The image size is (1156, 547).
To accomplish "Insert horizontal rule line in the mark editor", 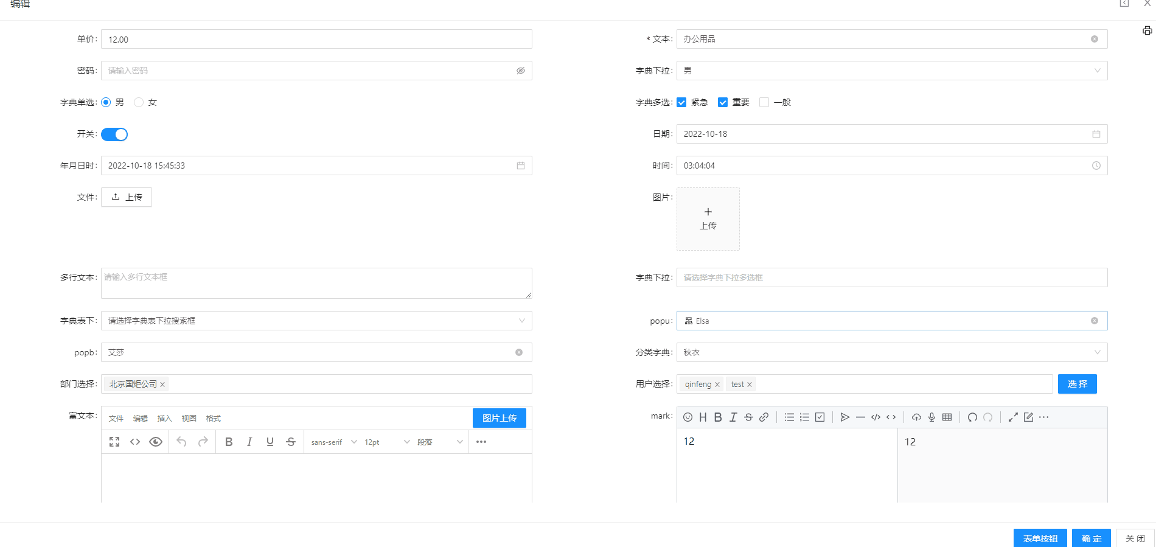I will point(860,417).
